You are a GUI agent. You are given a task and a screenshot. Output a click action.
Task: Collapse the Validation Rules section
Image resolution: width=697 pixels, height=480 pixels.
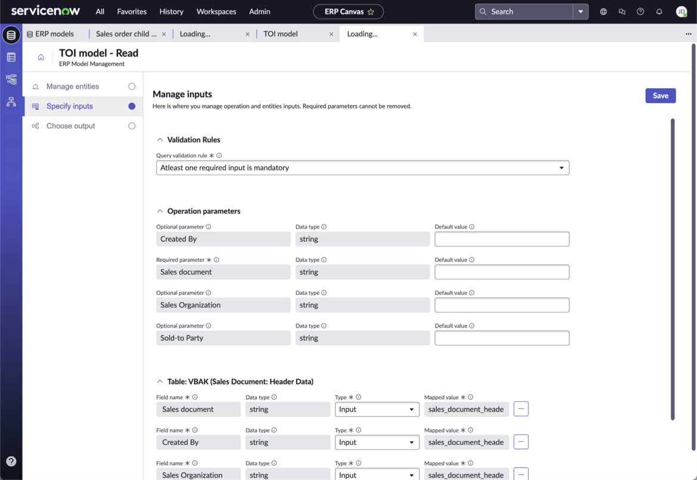160,140
